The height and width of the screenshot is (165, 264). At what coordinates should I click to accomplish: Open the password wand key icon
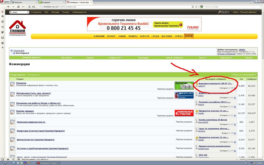tap(23, 7)
